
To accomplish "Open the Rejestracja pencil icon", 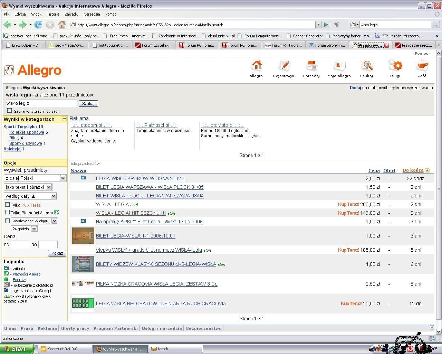I will click(x=284, y=66).
